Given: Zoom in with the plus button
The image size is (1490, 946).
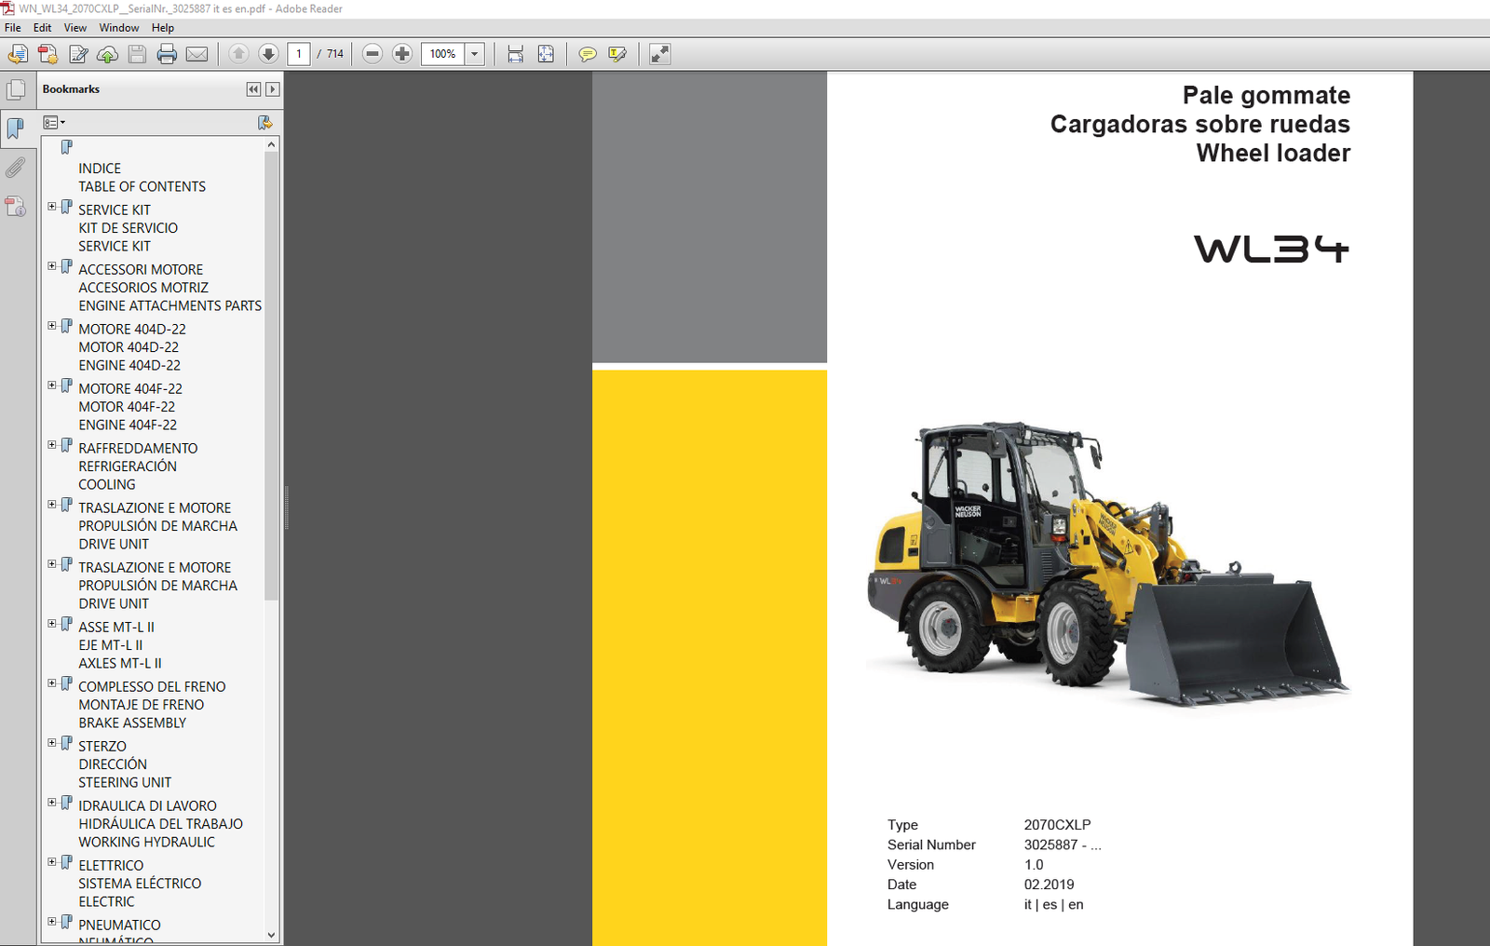Looking at the screenshot, I should pyautogui.click(x=402, y=54).
